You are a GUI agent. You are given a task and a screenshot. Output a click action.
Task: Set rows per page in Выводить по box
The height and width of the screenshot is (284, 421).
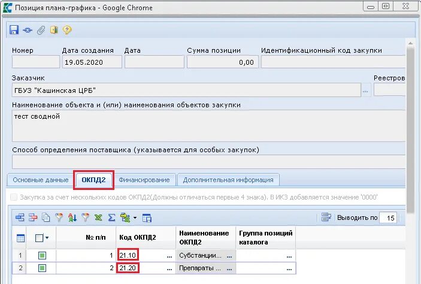[388, 217]
